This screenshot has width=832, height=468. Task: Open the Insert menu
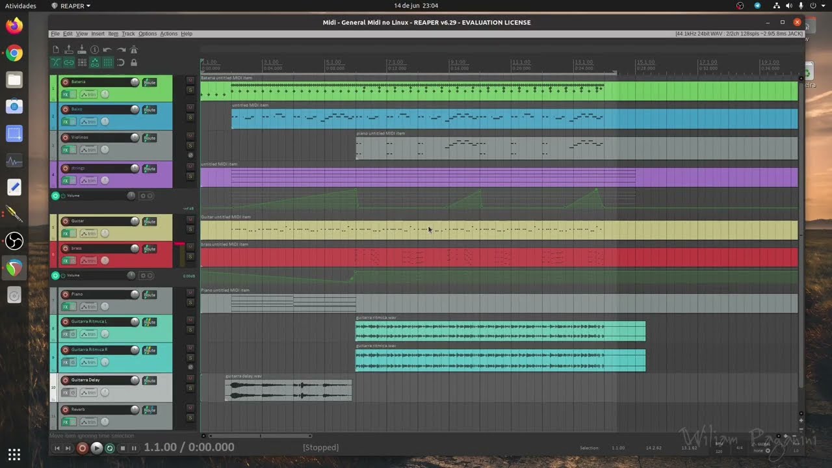97,34
